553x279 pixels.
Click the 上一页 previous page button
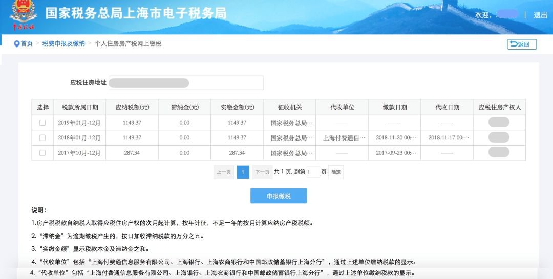coord(223,172)
